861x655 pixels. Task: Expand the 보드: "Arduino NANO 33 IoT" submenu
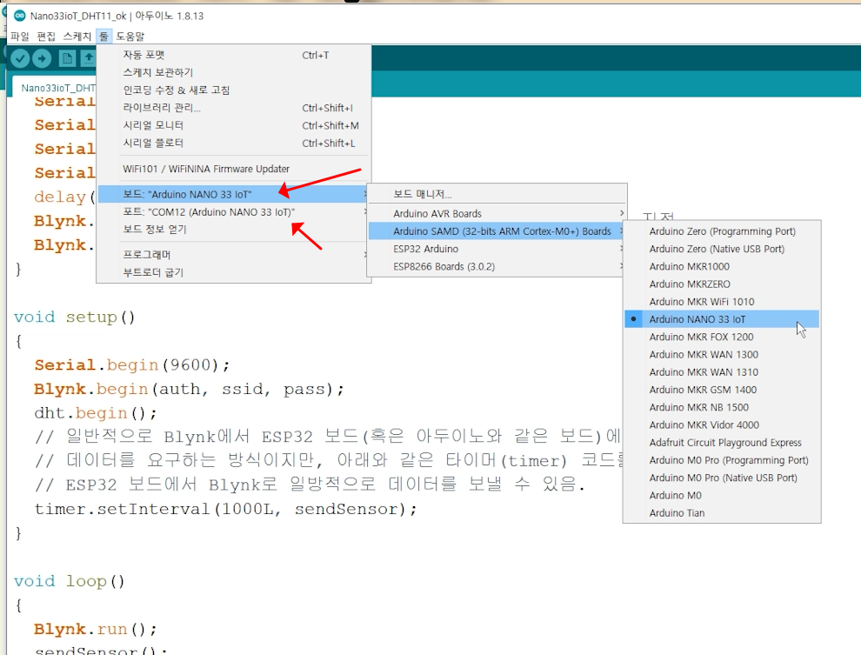click(235, 194)
